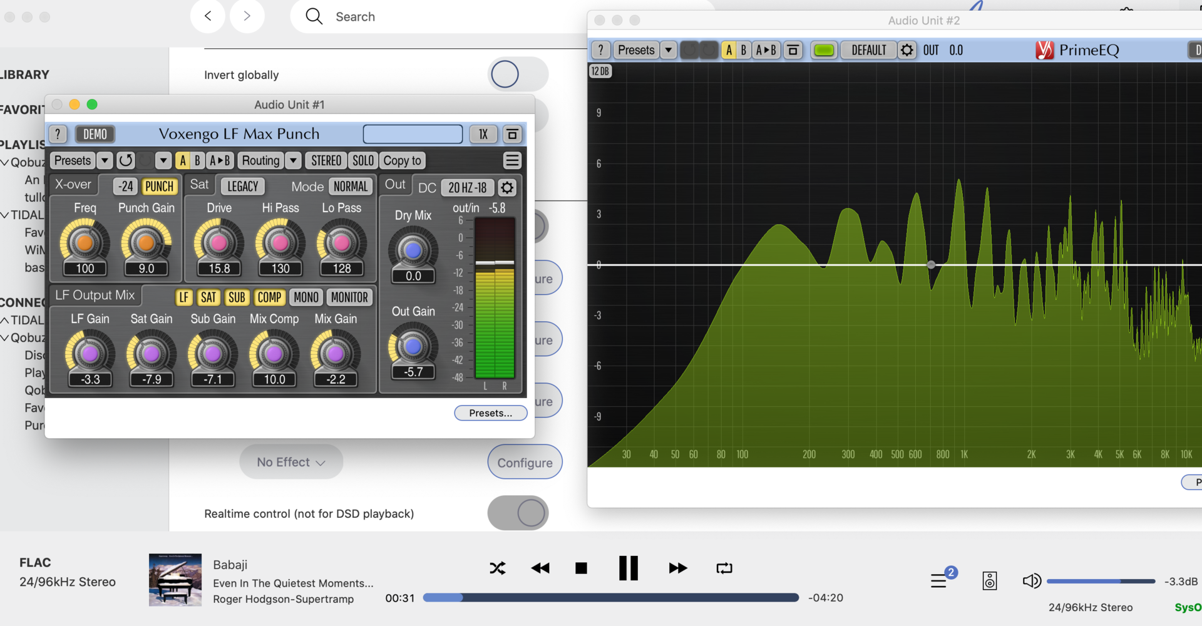Open the Routing dropdown arrow
The width and height of the screenshot is (1202, 626).
pyautogui.click(x=293, y=161)
